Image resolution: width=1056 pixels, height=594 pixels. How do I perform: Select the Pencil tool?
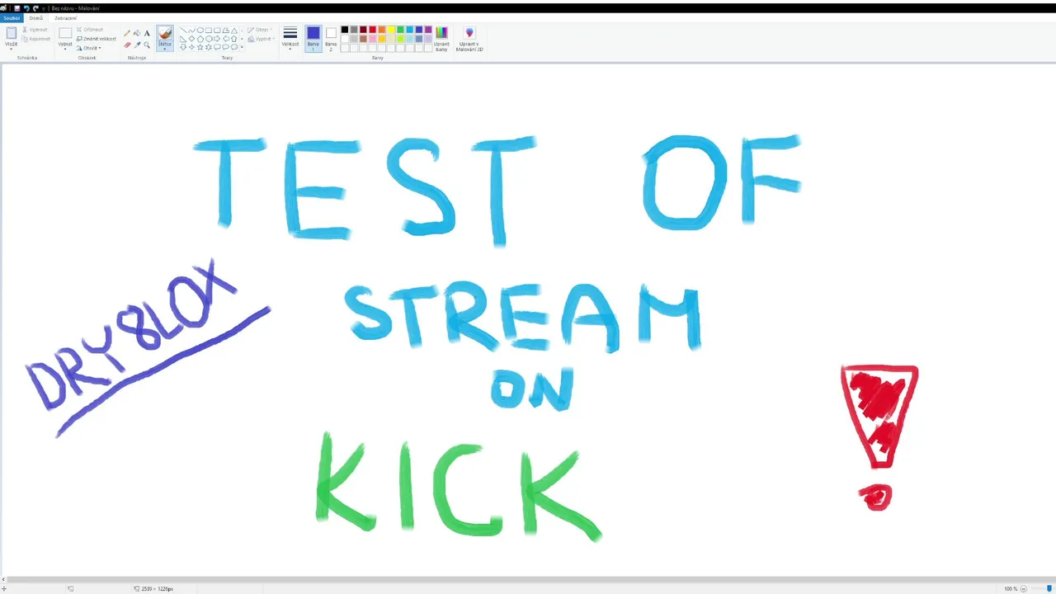click(127, 33)
